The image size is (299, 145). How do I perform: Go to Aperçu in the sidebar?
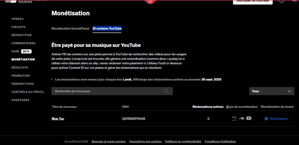pyautogui.click(x=18, y=19)
